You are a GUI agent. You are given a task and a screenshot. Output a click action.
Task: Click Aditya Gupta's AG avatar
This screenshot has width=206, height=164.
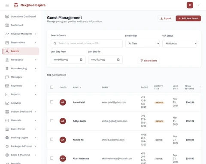[63, 121]
